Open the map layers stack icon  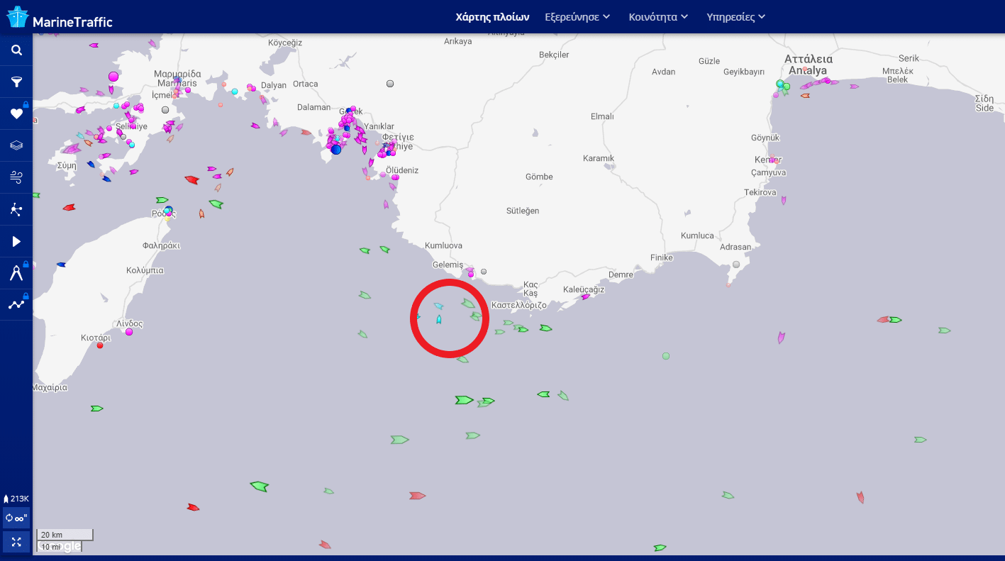pos(16,145)
